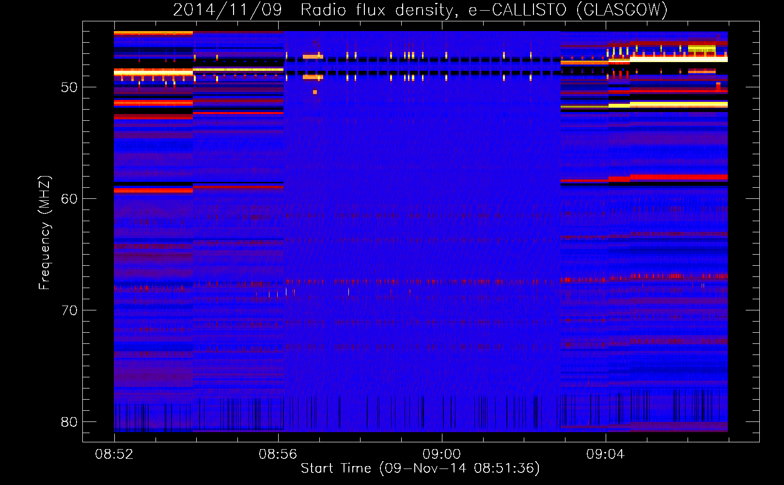Image resolution: width=784 pixels, height=485 pixels.
Task: Click the 50 frequency tick label
Action: click(x=69, y=87)
